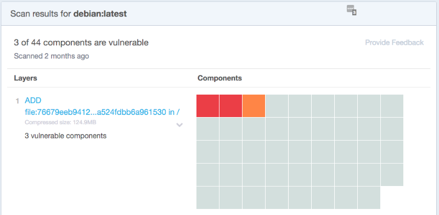Click the Components column header
This screenshot has width=439, height=215.
coord(220,78)
